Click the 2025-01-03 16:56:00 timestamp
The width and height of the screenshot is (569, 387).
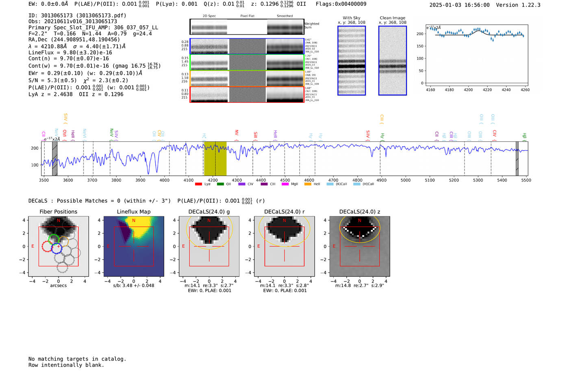[460, 5]
